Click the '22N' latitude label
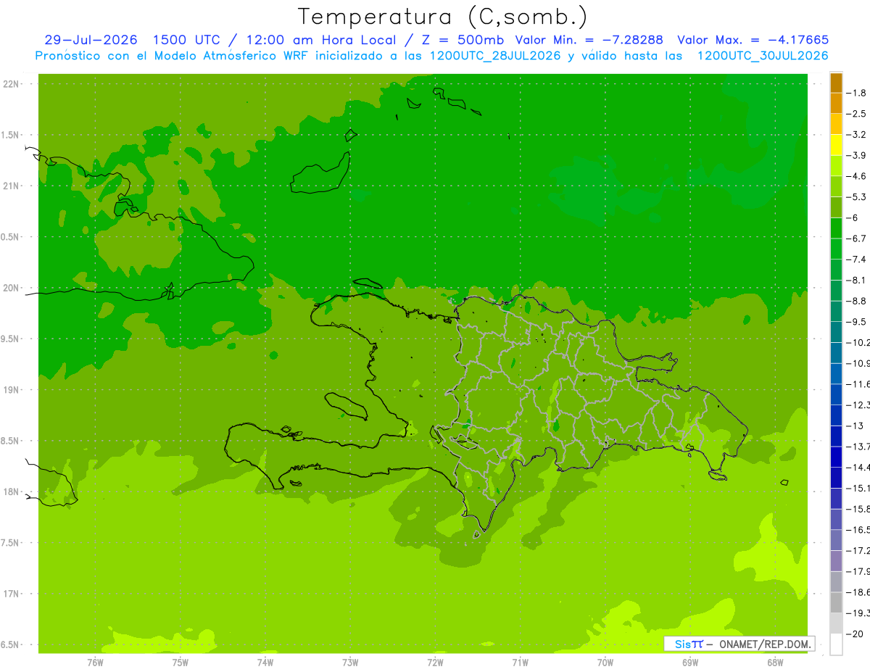Image resolution: width=870 pixels, height=672 pixels. tap(12, 84)
